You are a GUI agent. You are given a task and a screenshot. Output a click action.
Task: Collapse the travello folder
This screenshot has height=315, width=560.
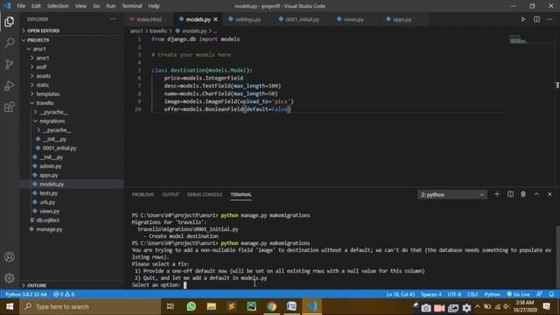[72, 103]
